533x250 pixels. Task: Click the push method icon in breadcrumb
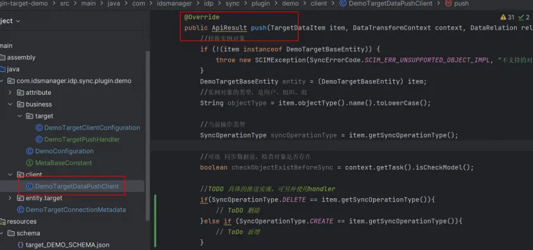(x=448, y=4)
